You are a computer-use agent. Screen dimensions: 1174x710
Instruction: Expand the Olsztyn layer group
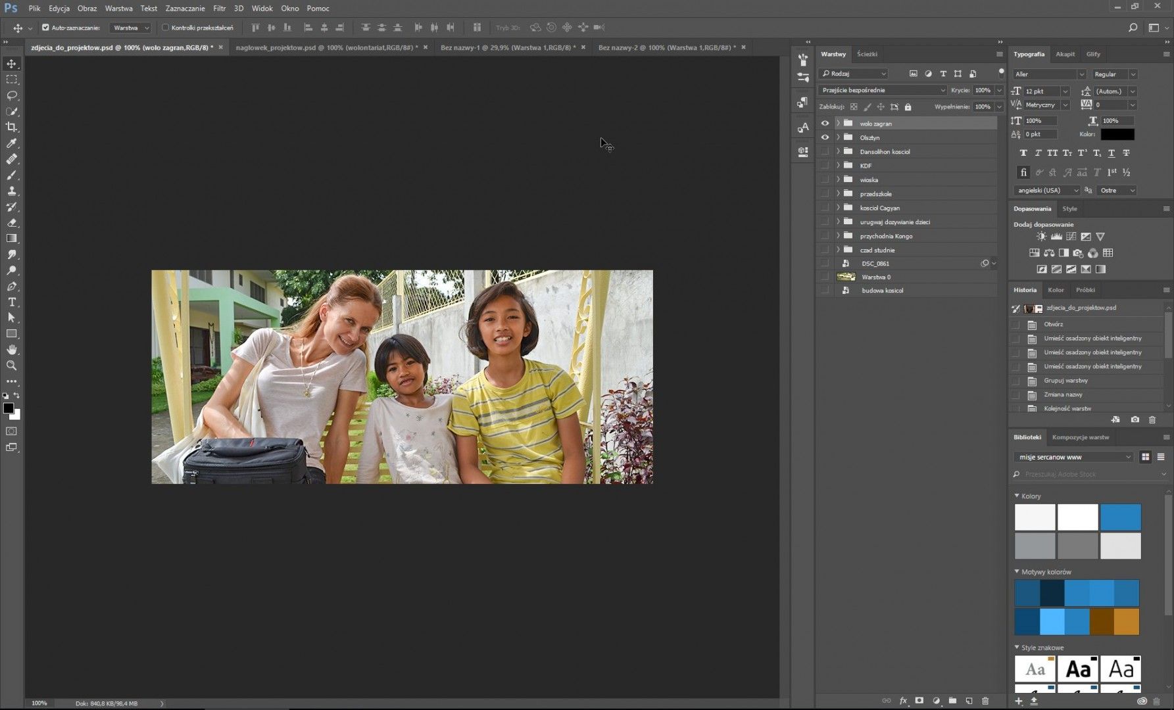coord(838,137)
